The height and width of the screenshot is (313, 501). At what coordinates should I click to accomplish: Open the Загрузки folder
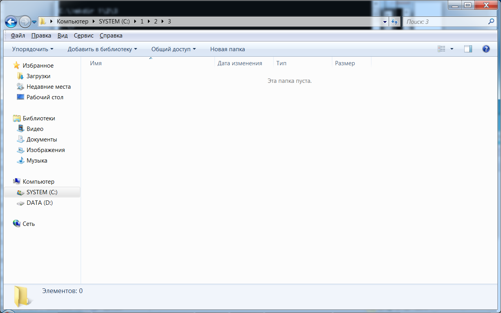38,76
